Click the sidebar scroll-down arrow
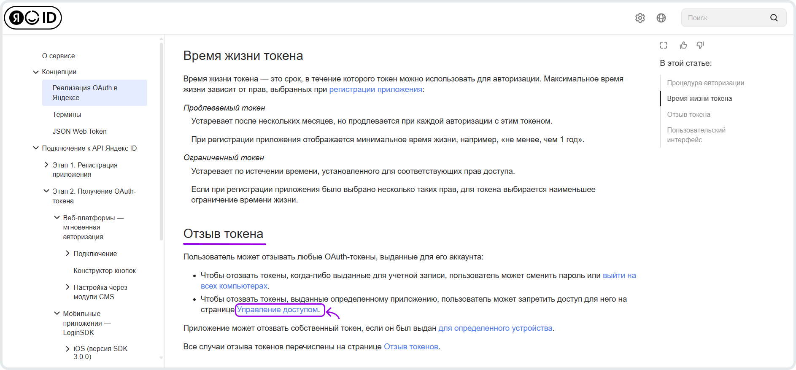This screenshot has height=370, width=796. coord(161,358)
